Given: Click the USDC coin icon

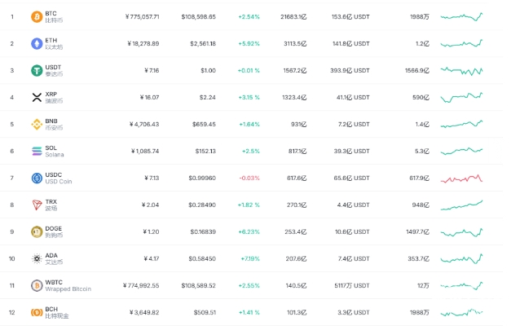Looking at the screenshot, I should tap(37, 178).
